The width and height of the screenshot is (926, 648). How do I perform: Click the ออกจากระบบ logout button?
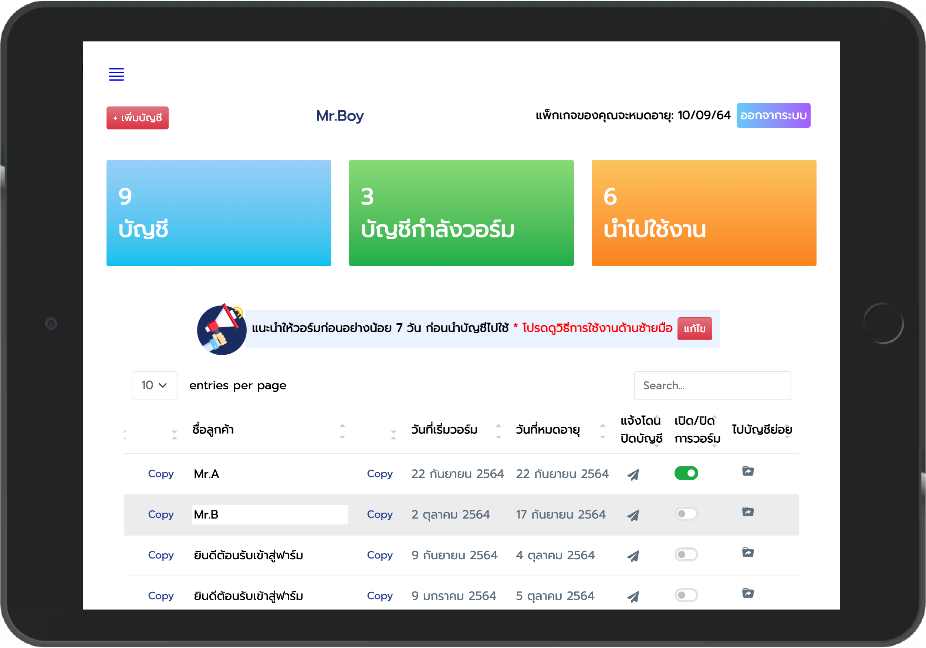point(773,115)
